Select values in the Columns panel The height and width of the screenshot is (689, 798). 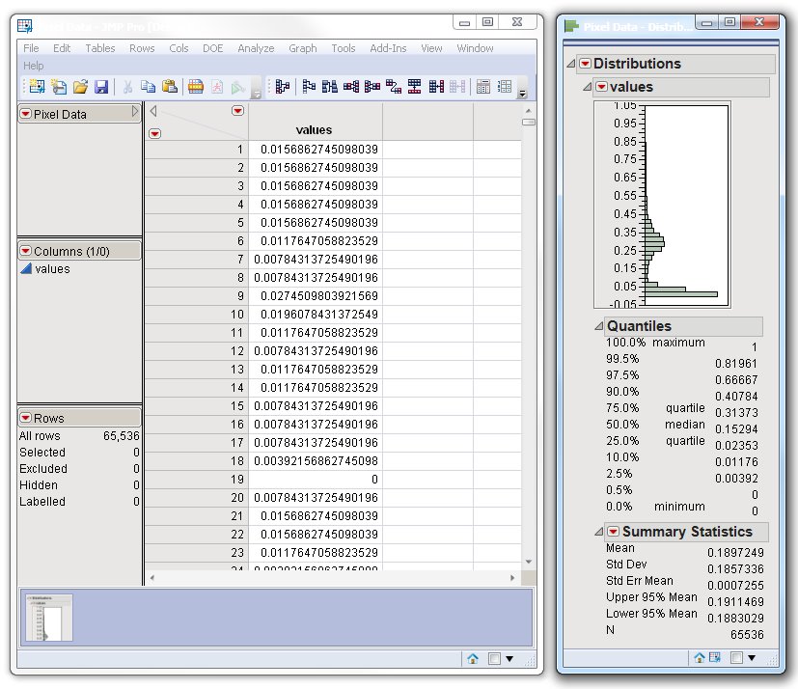coord(52,269)
